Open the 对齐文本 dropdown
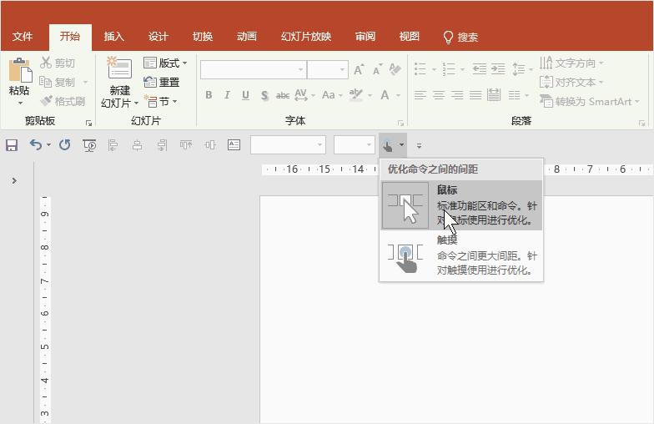 [571, 82]
